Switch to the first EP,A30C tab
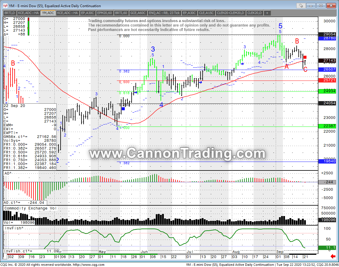Screen dimensions: 339x267 87,13
